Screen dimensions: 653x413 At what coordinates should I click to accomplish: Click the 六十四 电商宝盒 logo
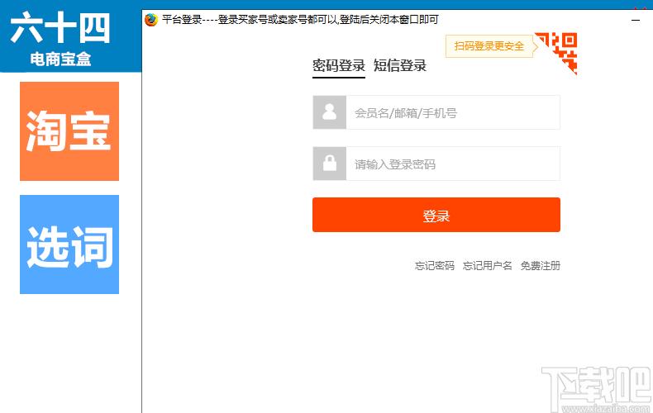click(x=61, y=39)
